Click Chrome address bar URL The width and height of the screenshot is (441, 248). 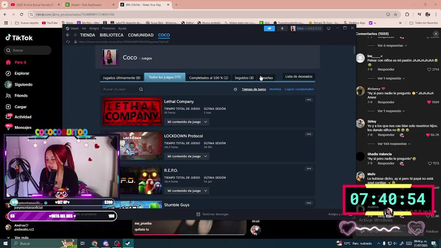[75, 14]
